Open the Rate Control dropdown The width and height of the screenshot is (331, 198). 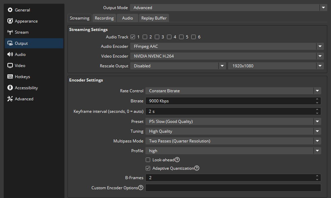point(233,91)
